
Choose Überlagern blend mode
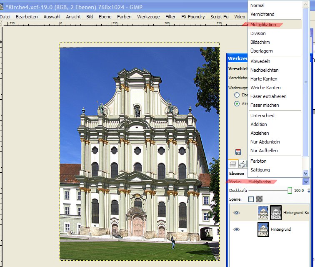(262, 51)
